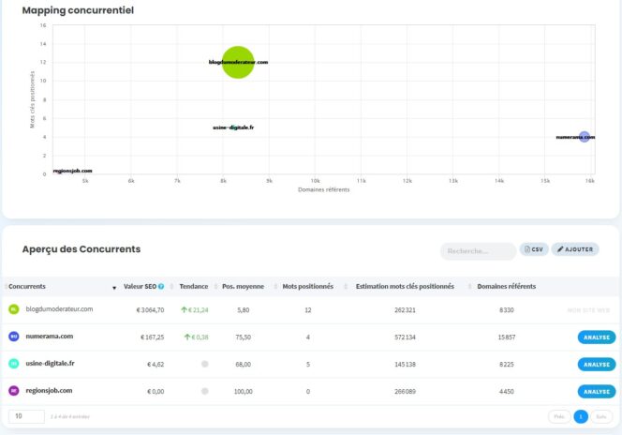This screenshot has width=622, height=435.
Task: Click ANALYSE button for numerama.com
Action: click(x=597, y=337)
